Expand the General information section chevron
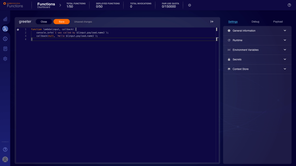296x166 pixels. [285, 31]
